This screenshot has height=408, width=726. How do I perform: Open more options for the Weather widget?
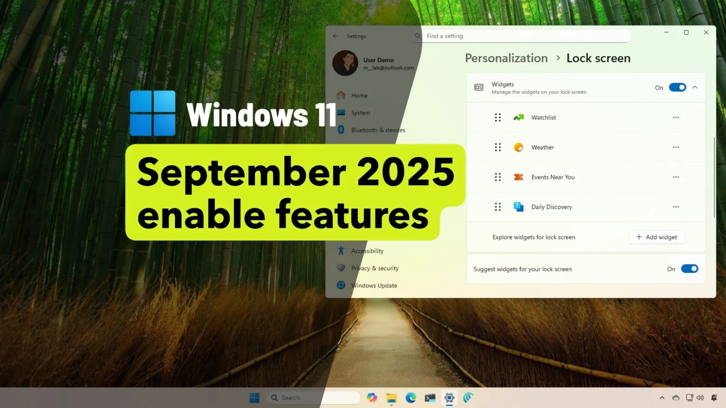pos(676,147)
